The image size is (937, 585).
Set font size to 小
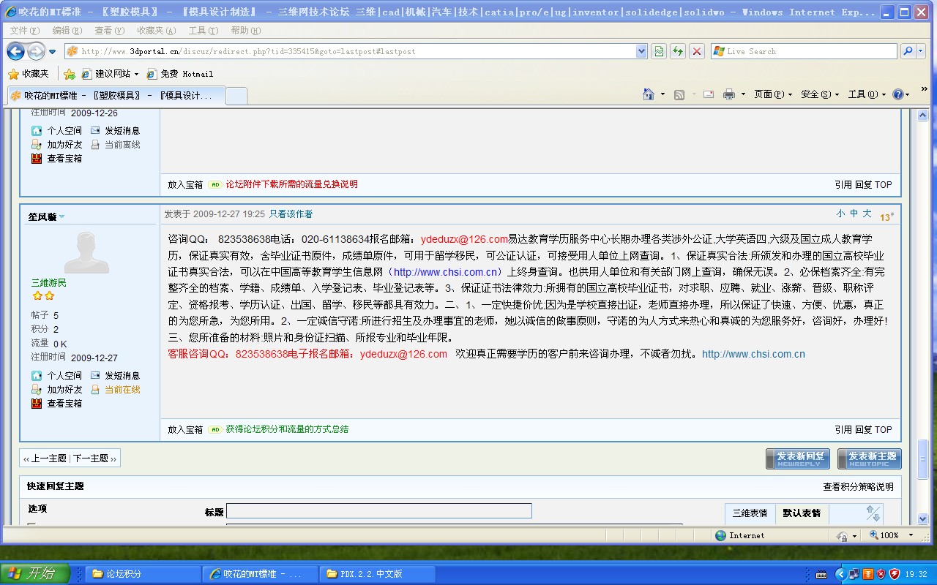(840, 214)
